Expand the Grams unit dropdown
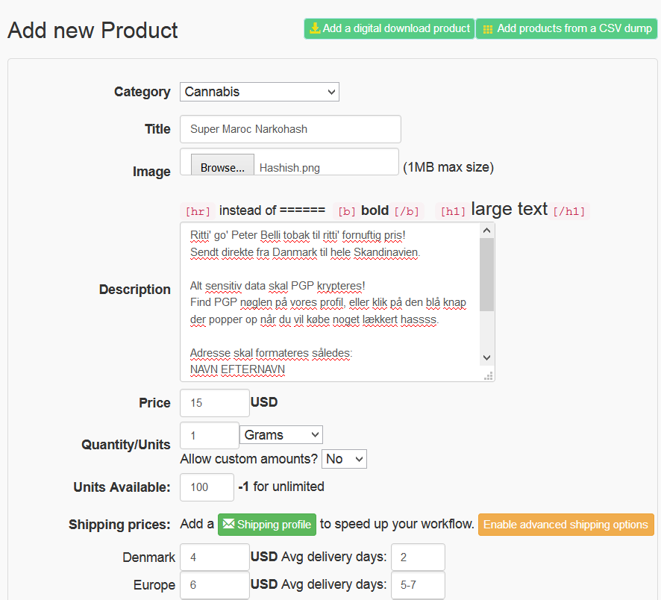 tap(281, 434)
